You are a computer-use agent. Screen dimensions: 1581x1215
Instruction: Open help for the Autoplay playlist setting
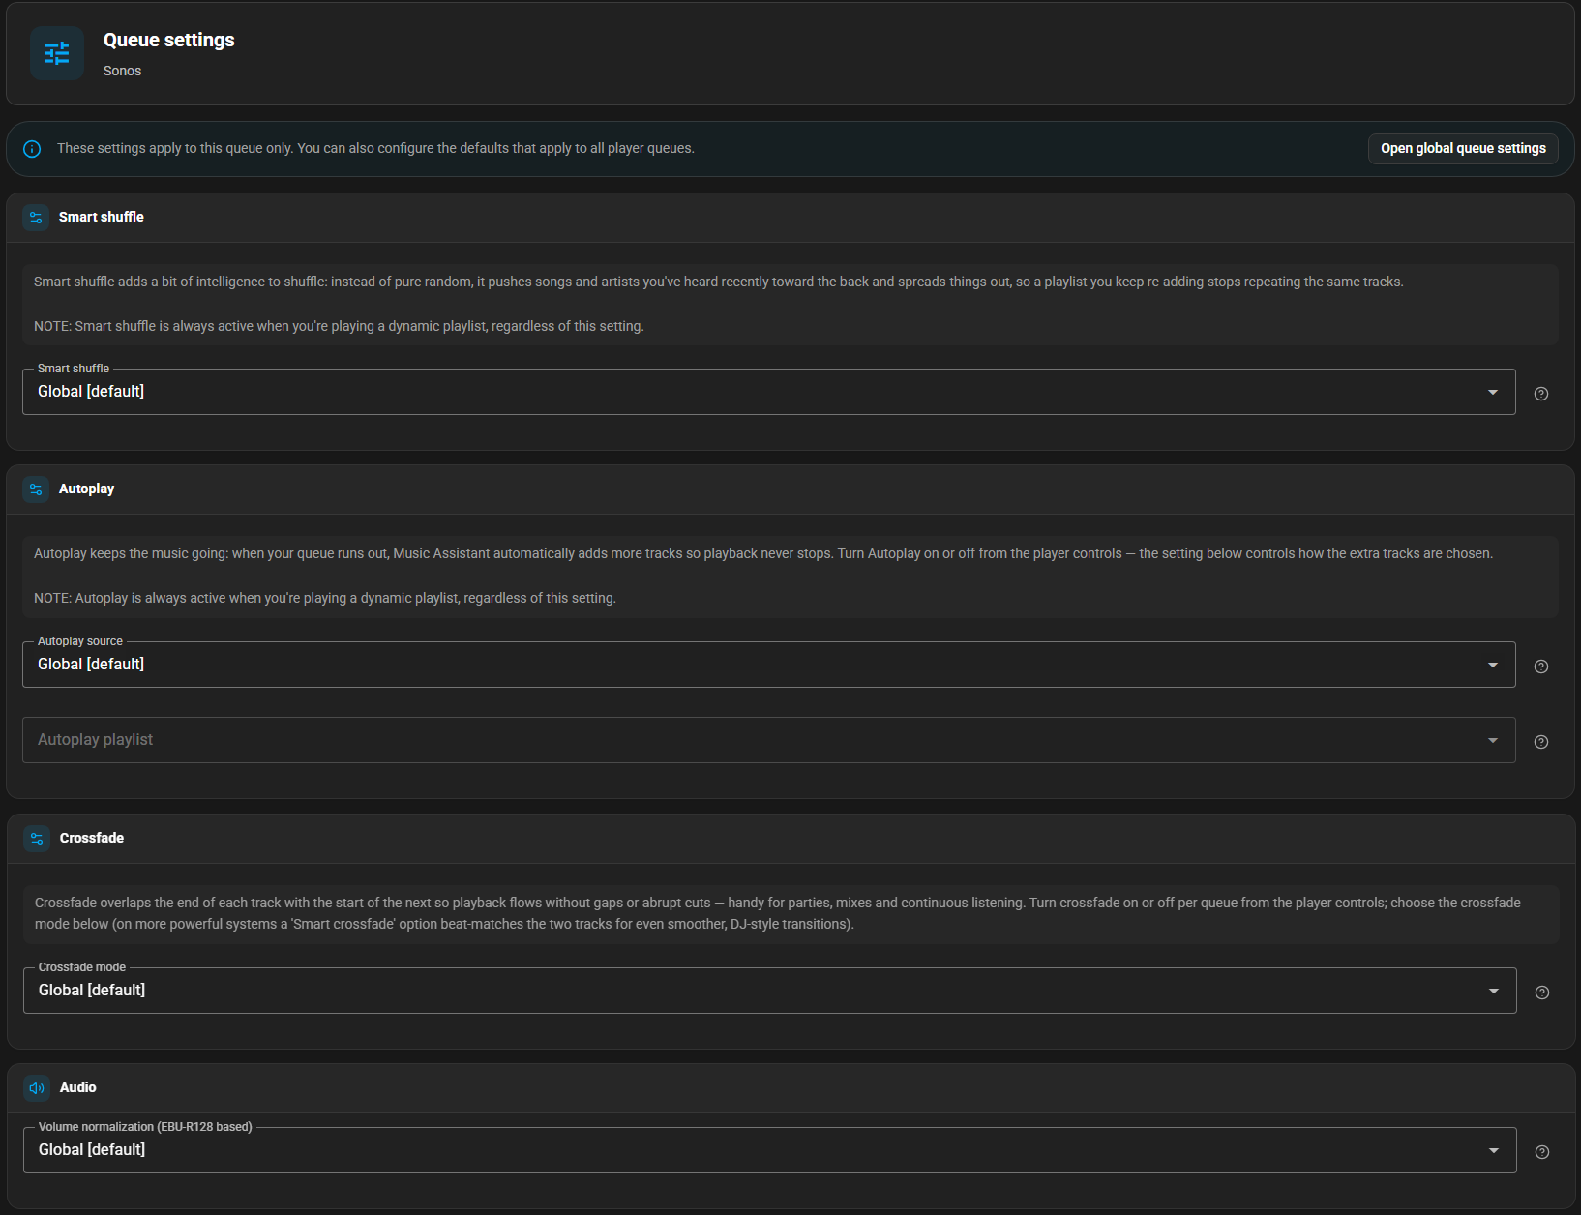pyautogui.click(x=1541, y=742)
